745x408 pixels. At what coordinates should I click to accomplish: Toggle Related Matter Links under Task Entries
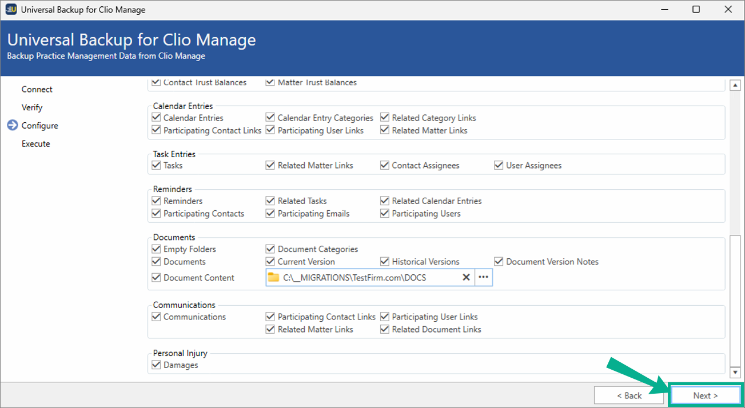point(270,165)
